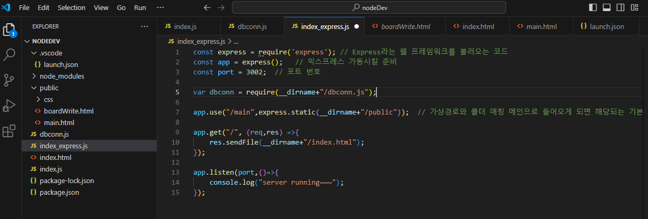Open launch.json in the explorer tree
The image size is (648, 219).
[89, 64]
